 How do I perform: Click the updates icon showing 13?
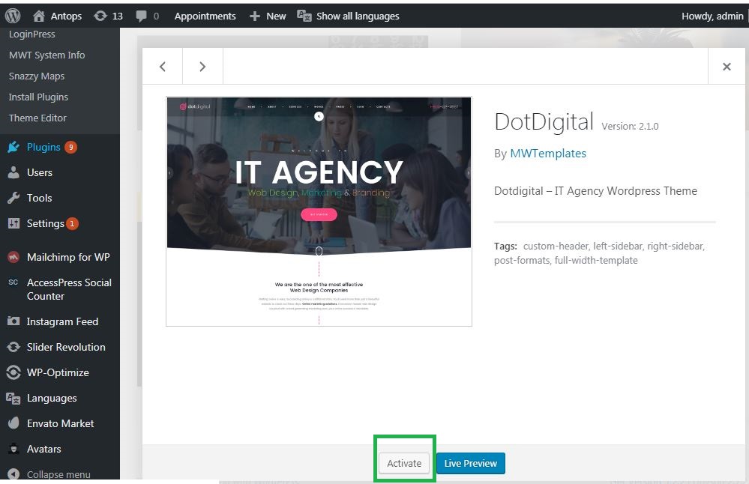click(100, 16)
